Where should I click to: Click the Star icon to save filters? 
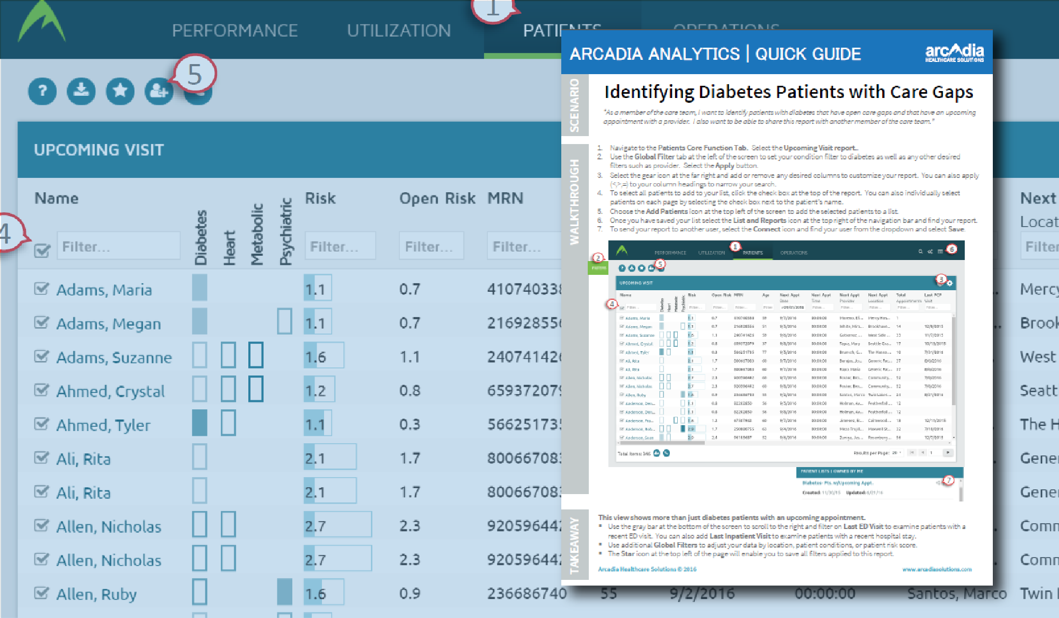tap(120, 91)
